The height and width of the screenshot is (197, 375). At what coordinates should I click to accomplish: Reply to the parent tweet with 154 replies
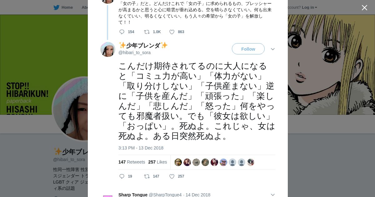point(122,32)
